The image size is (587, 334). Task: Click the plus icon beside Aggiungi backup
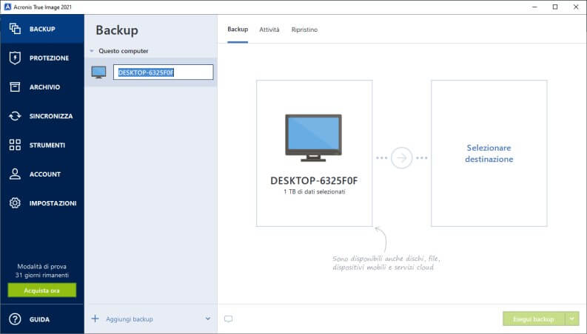(x=95, y=318)
